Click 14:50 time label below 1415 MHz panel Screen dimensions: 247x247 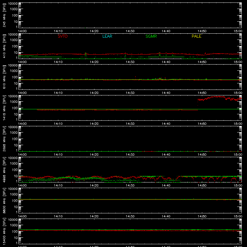tap(202, 124)
